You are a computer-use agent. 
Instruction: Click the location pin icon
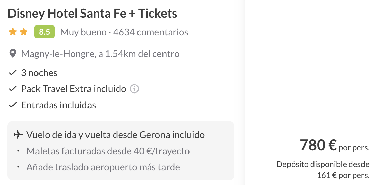12,54
